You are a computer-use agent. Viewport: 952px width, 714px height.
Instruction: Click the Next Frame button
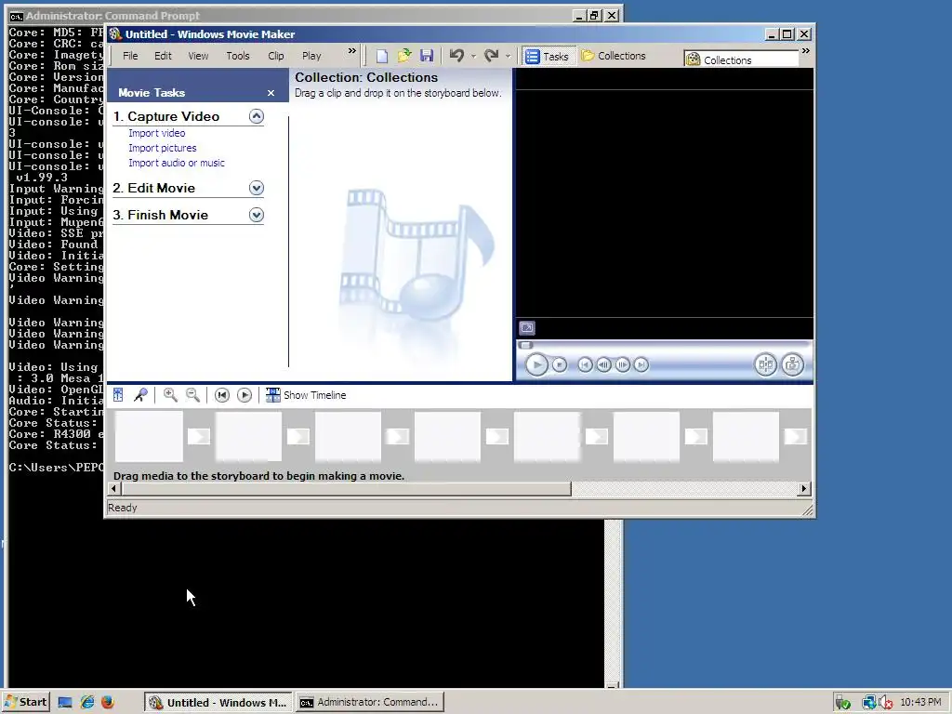(x=622, y=364)
